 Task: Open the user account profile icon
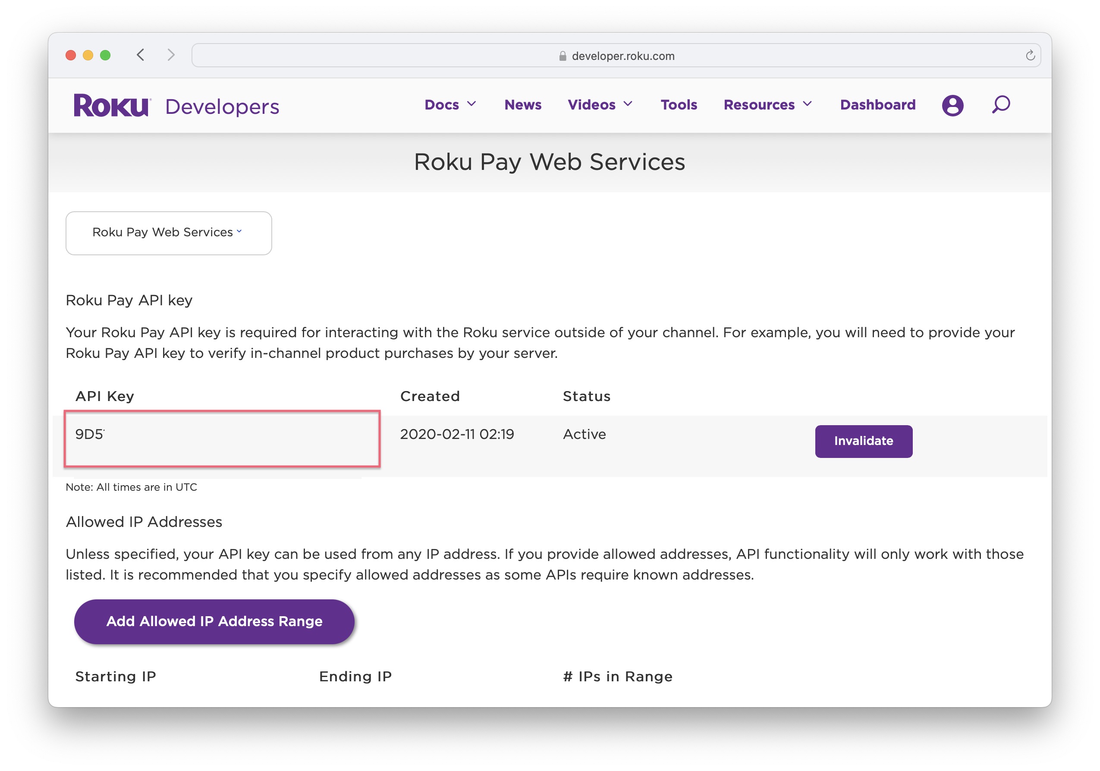point(952,105)
